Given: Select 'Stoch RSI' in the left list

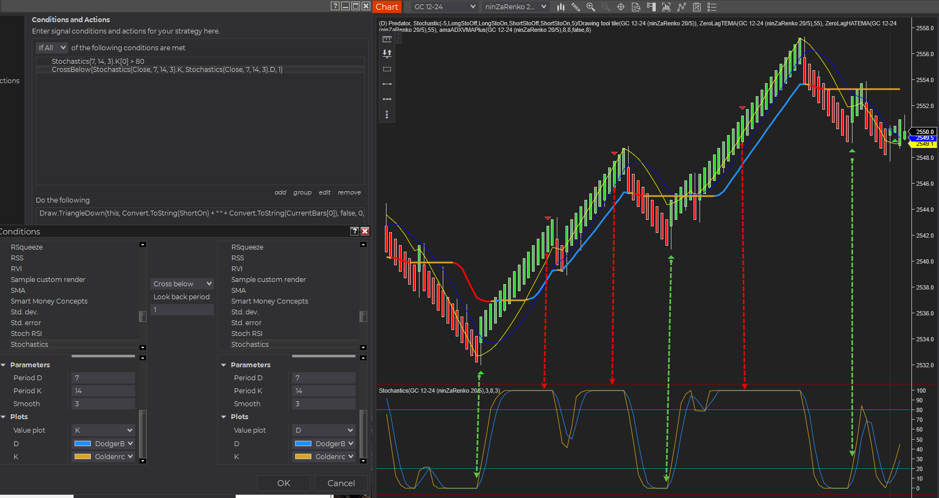Looking at the screenshot, I should click(x=26, y=333).
